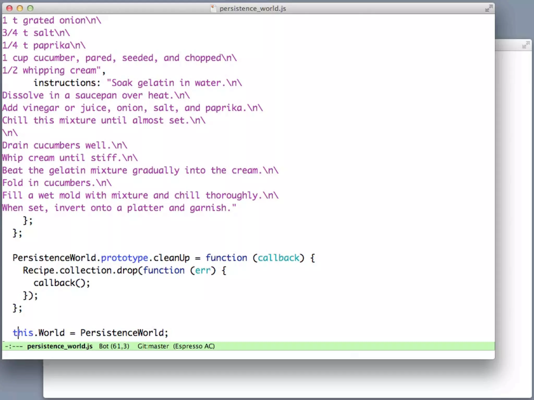Click the background window's fullscreen arrows icon
This screenshot has width=534, height=400.
526,45
